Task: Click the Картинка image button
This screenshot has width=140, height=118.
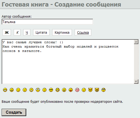Action: (x=62, y=32)
